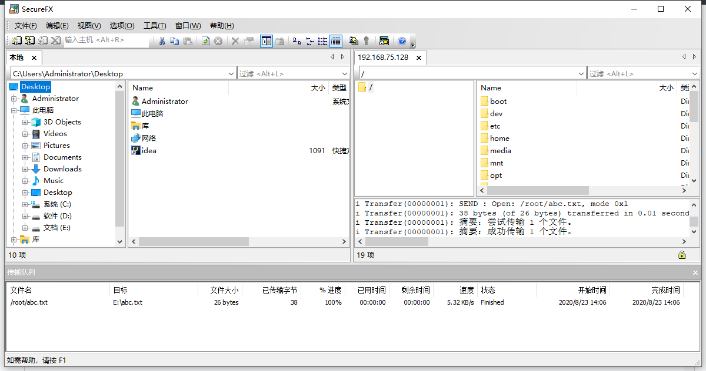
Task: Open the 视图(V) menu
Action: tap(89, 26)
